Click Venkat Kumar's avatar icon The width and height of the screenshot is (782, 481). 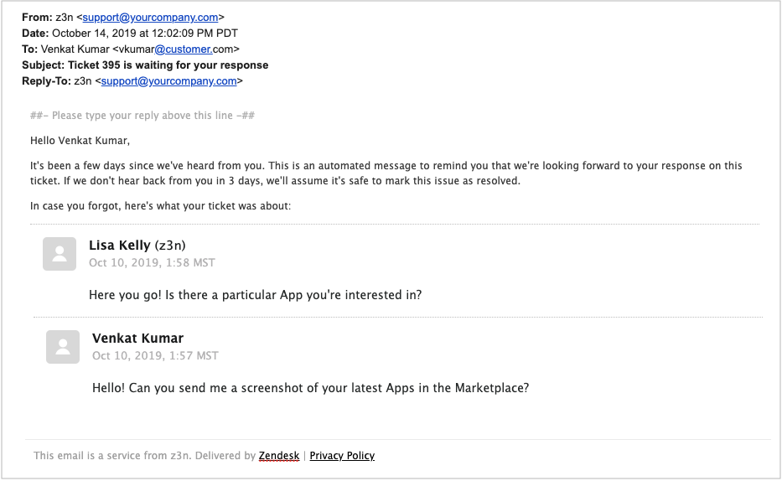click(x=63, y=347)
